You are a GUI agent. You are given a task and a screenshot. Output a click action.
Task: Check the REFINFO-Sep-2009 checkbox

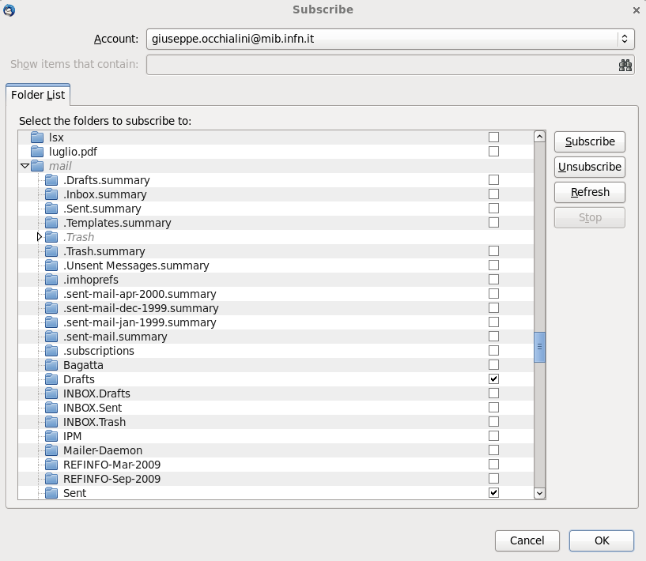[493, 479]
